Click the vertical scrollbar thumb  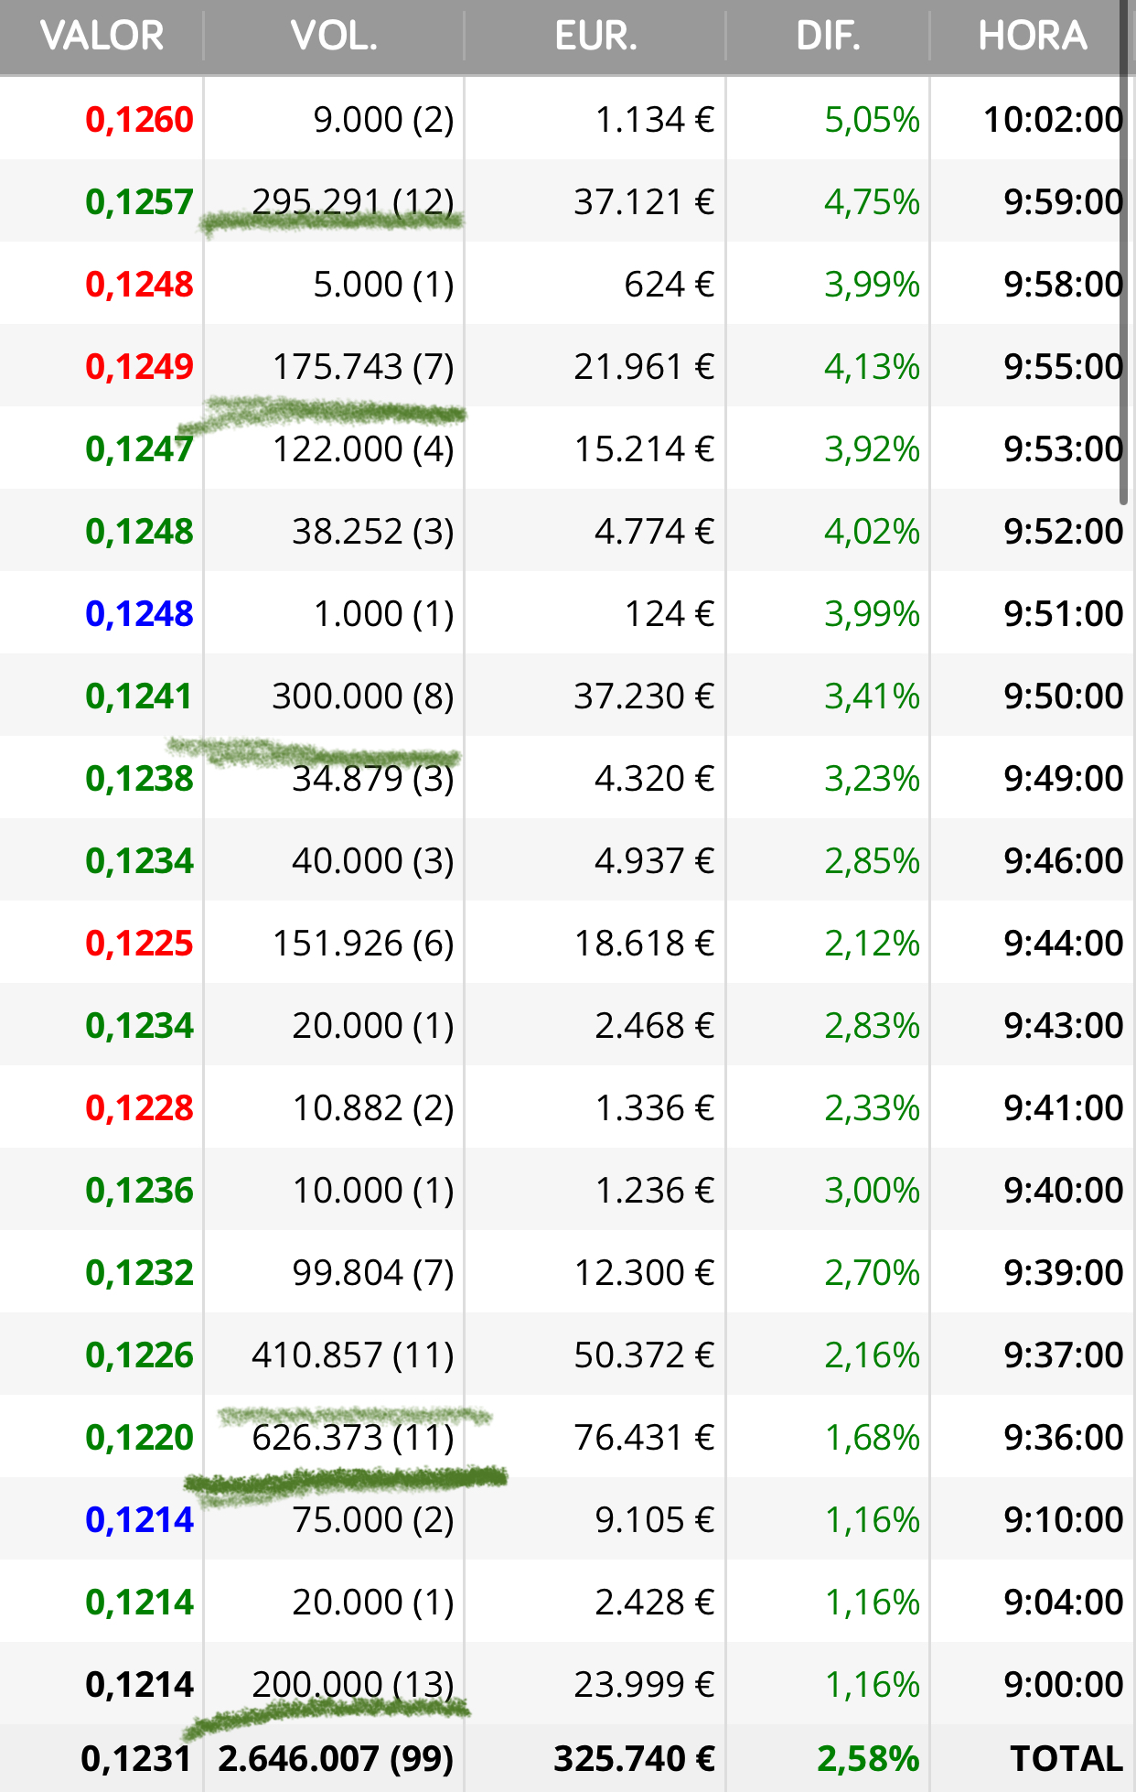(1124, 252)
